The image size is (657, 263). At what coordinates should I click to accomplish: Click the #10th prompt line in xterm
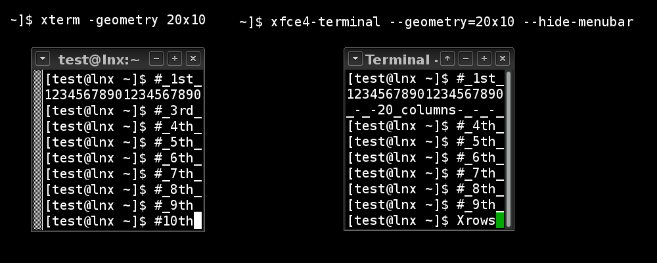119,221
